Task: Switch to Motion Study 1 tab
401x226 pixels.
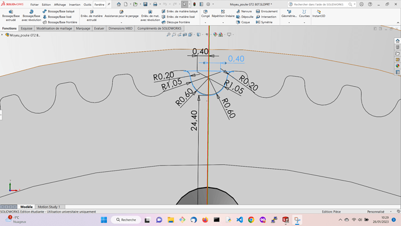Action: coord(49,207)
